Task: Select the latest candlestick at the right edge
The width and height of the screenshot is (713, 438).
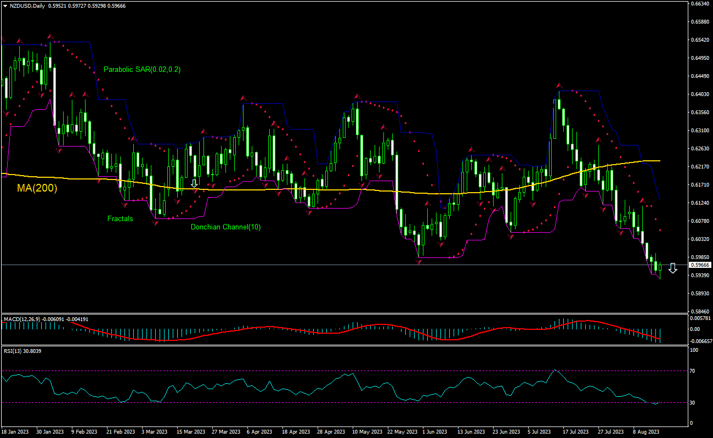Action: (x=660, y=267)
